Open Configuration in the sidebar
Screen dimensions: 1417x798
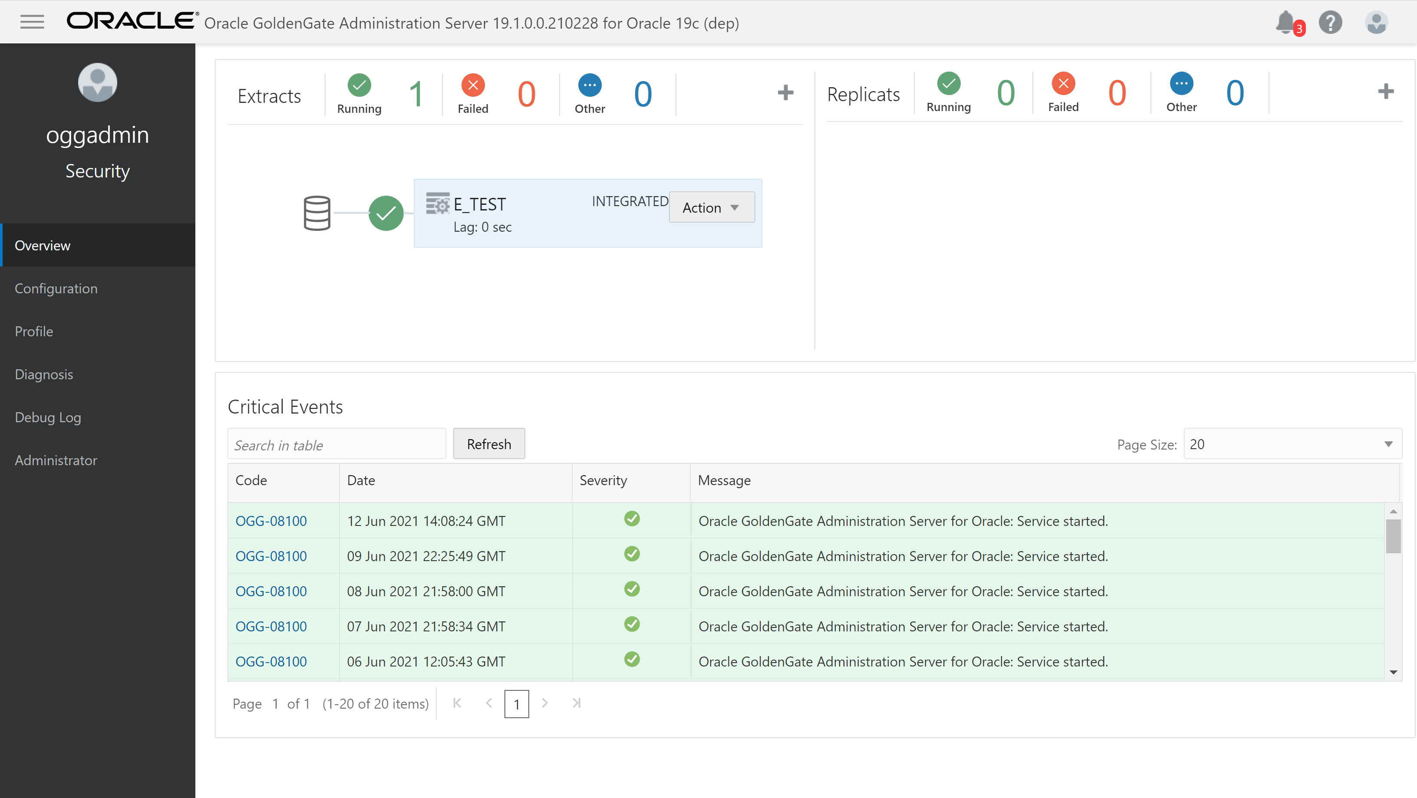coord(56,288)
